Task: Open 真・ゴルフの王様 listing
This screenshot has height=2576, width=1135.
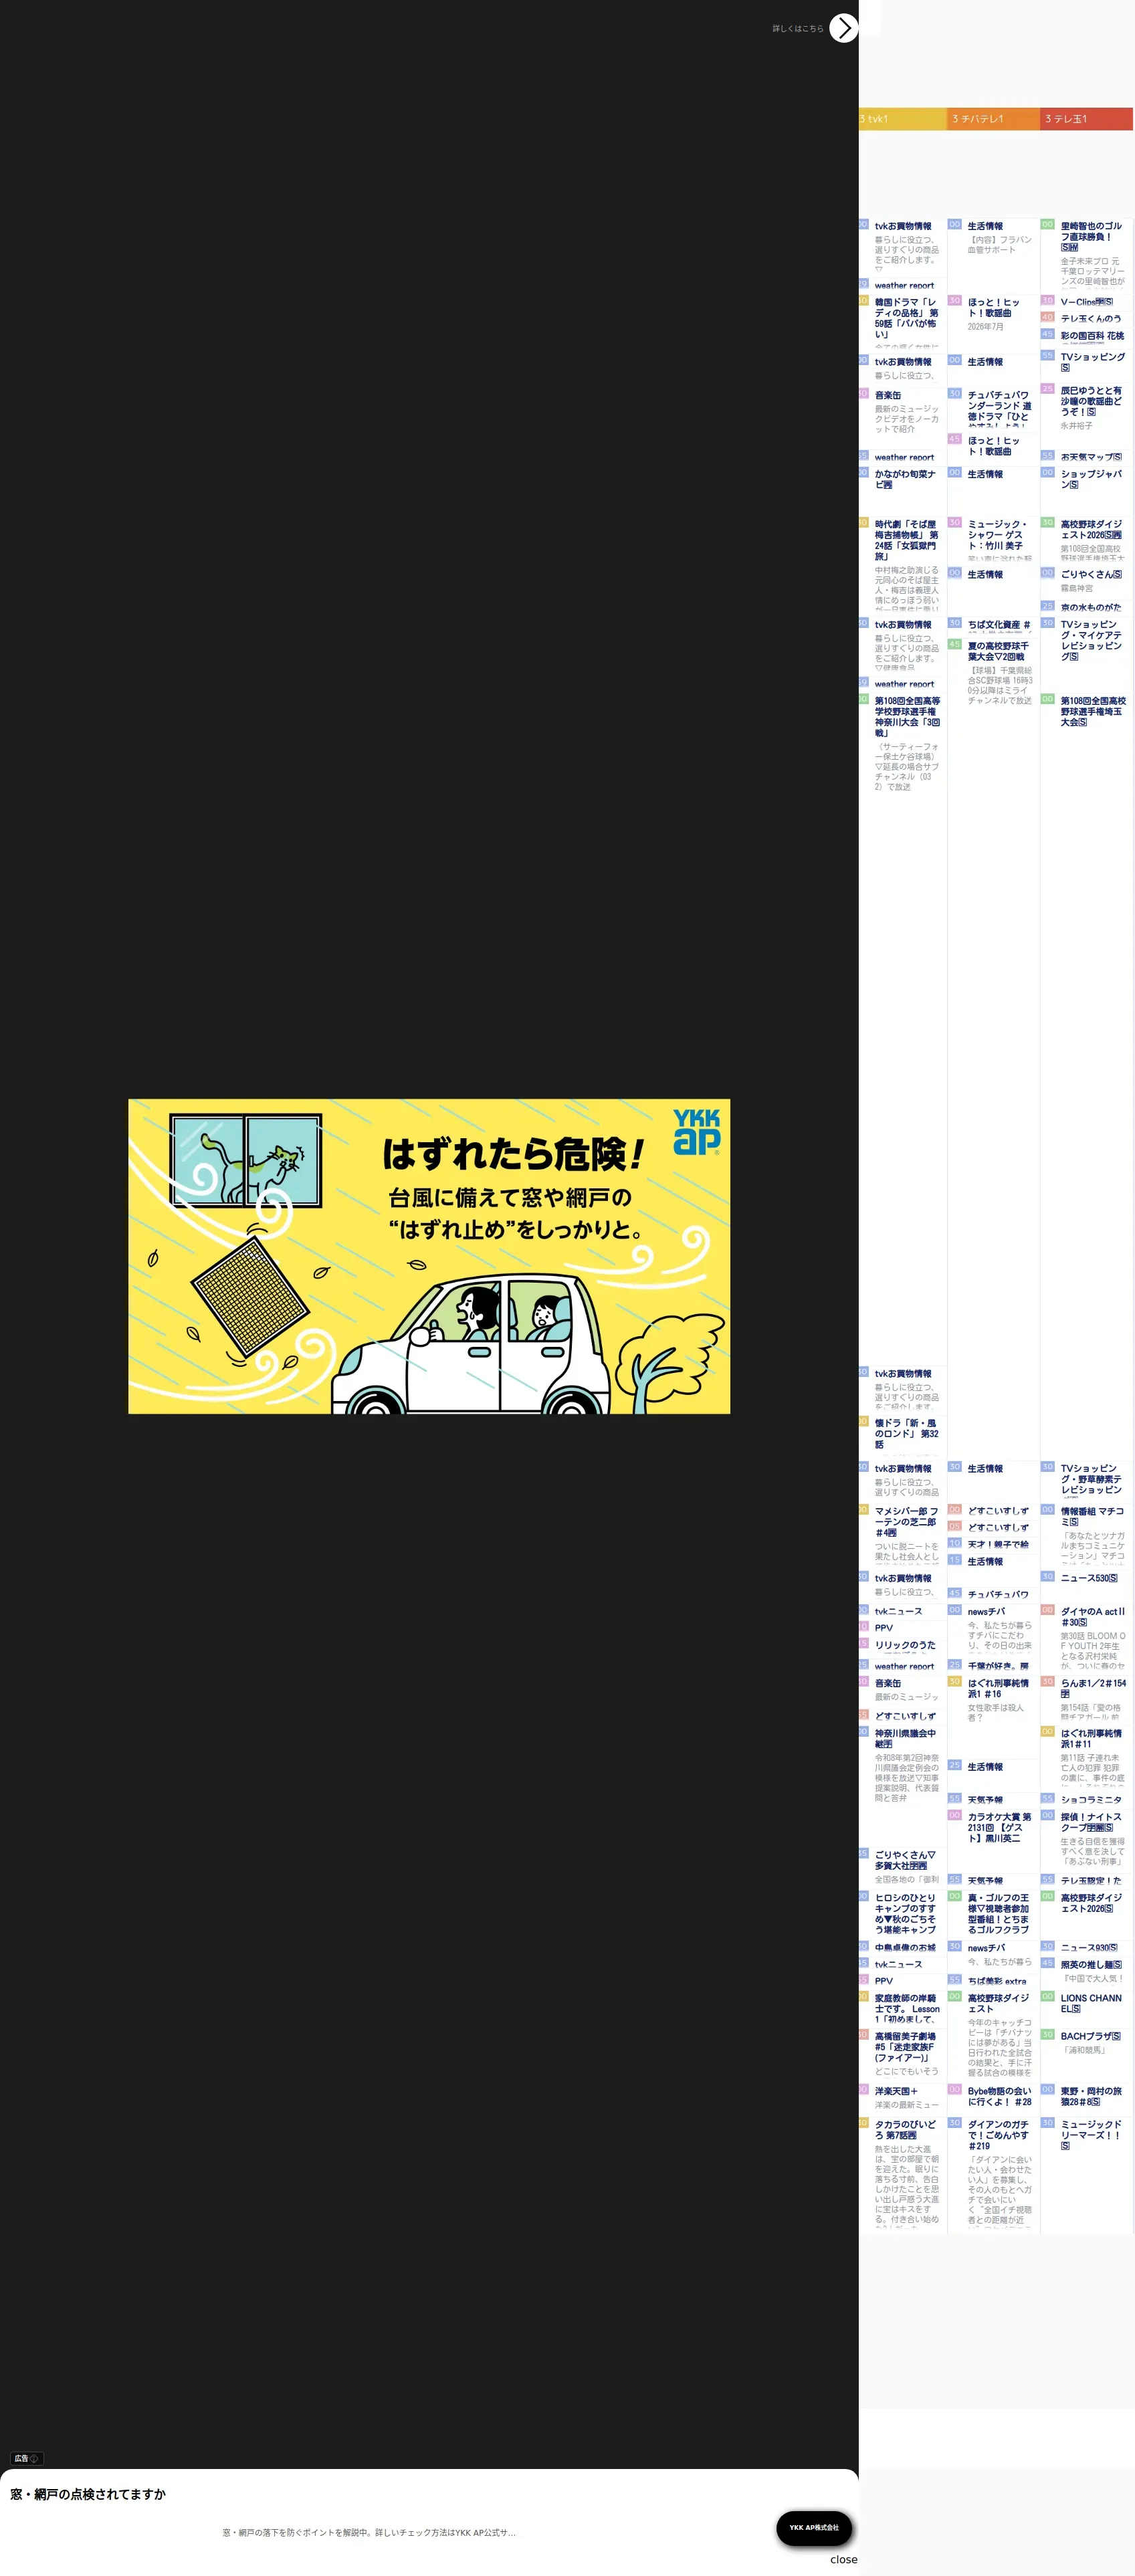Action: (x=999, y=1913)
